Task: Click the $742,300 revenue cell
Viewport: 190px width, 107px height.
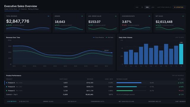Action: (x=90, y=83)
